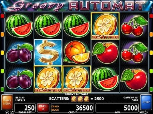Click the red apple on fourth reel
The width and height of the screenshot is (153, 114).
click(x=105, y=53)
